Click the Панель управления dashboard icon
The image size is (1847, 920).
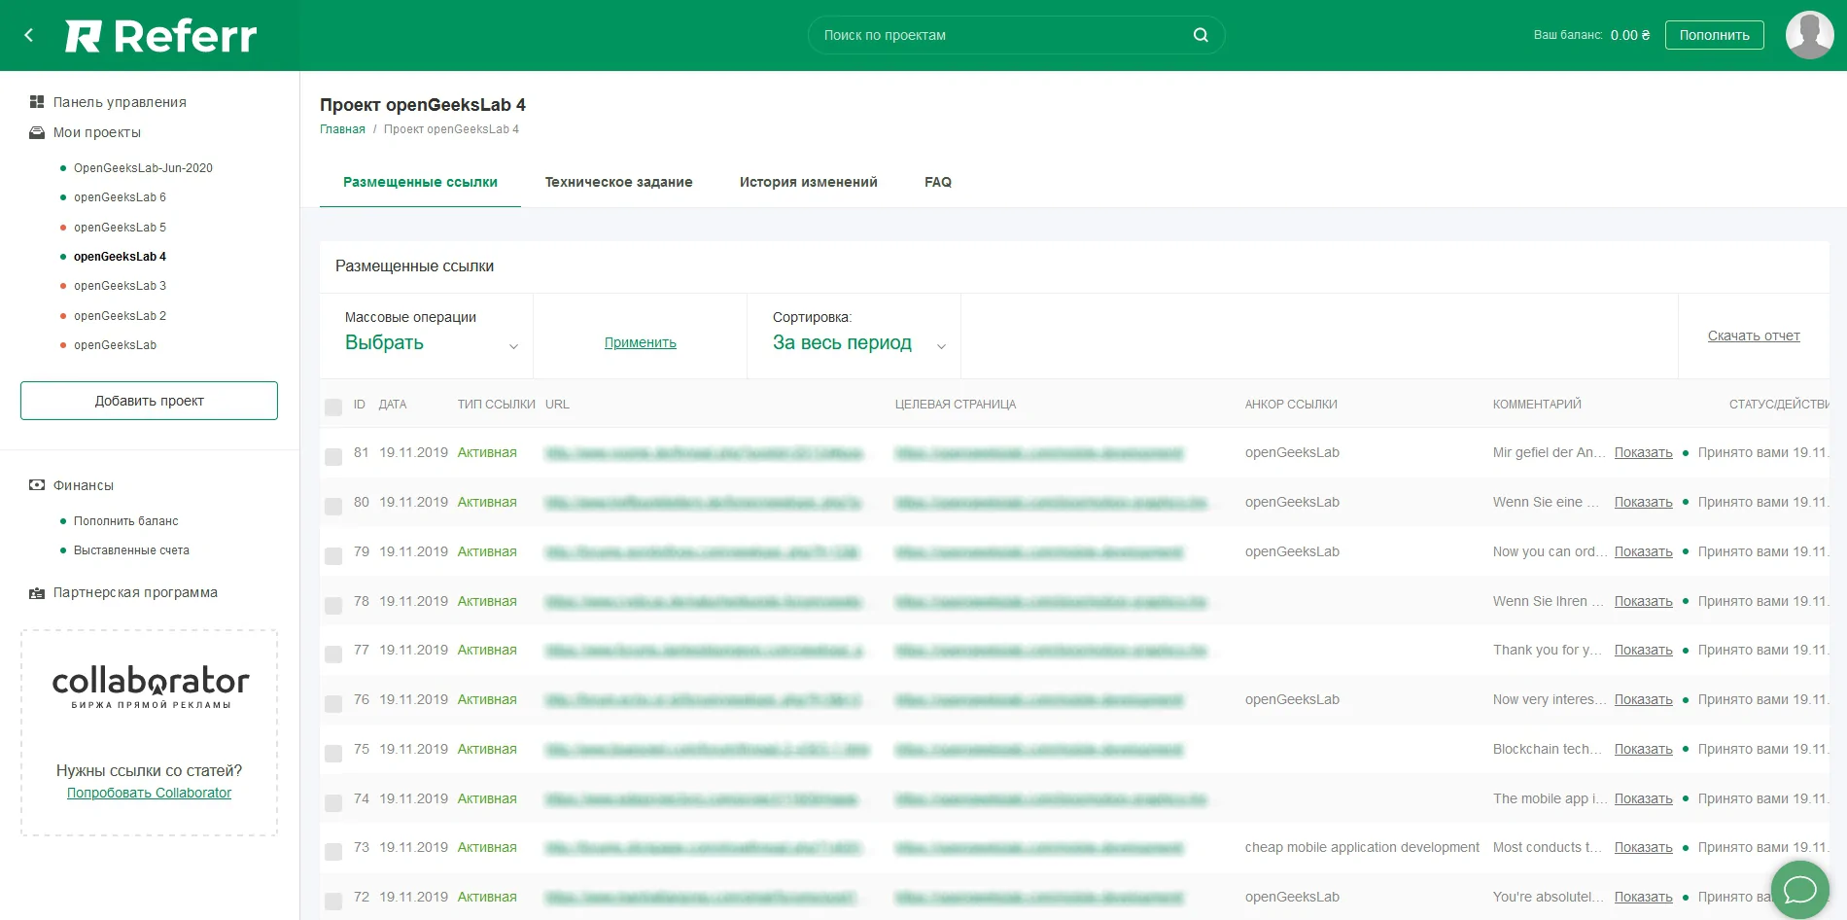tap(37, 102)
